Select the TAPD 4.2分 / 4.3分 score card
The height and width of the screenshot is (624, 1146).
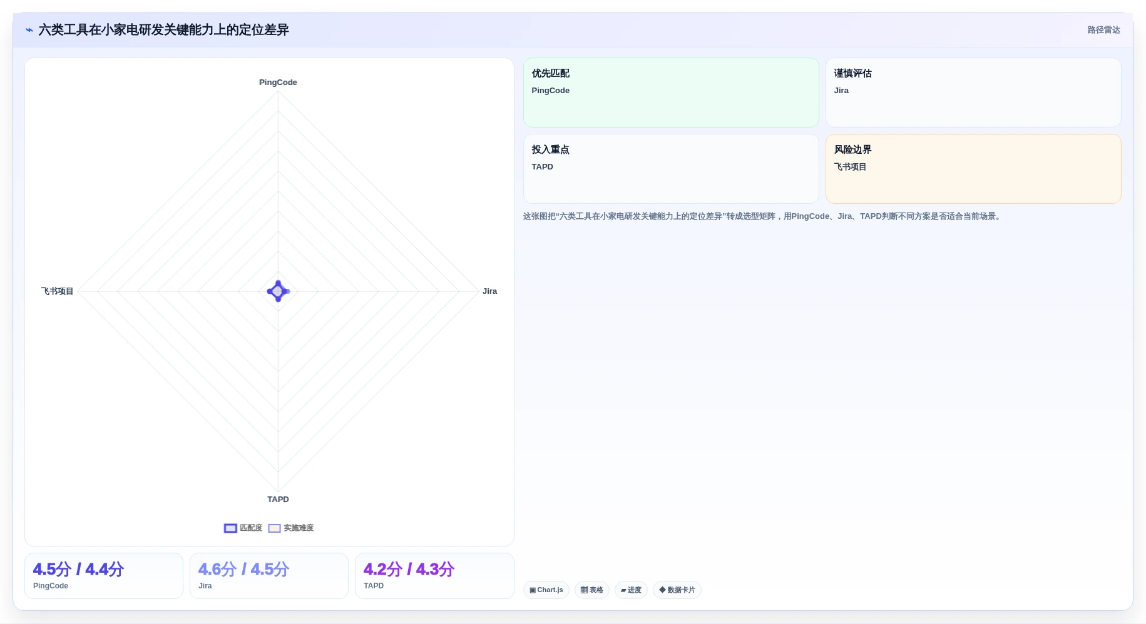click(x=434, y=576)
